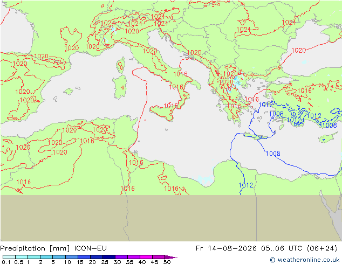Click the lightest 0.1–0.5 mm legend swatch

coord(9,257)
